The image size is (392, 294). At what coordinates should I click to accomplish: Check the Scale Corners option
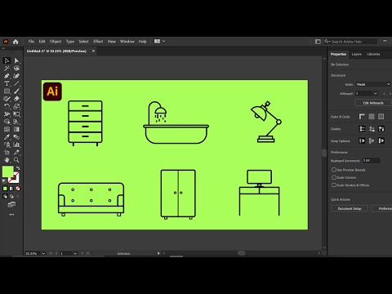tap(334, 177)
